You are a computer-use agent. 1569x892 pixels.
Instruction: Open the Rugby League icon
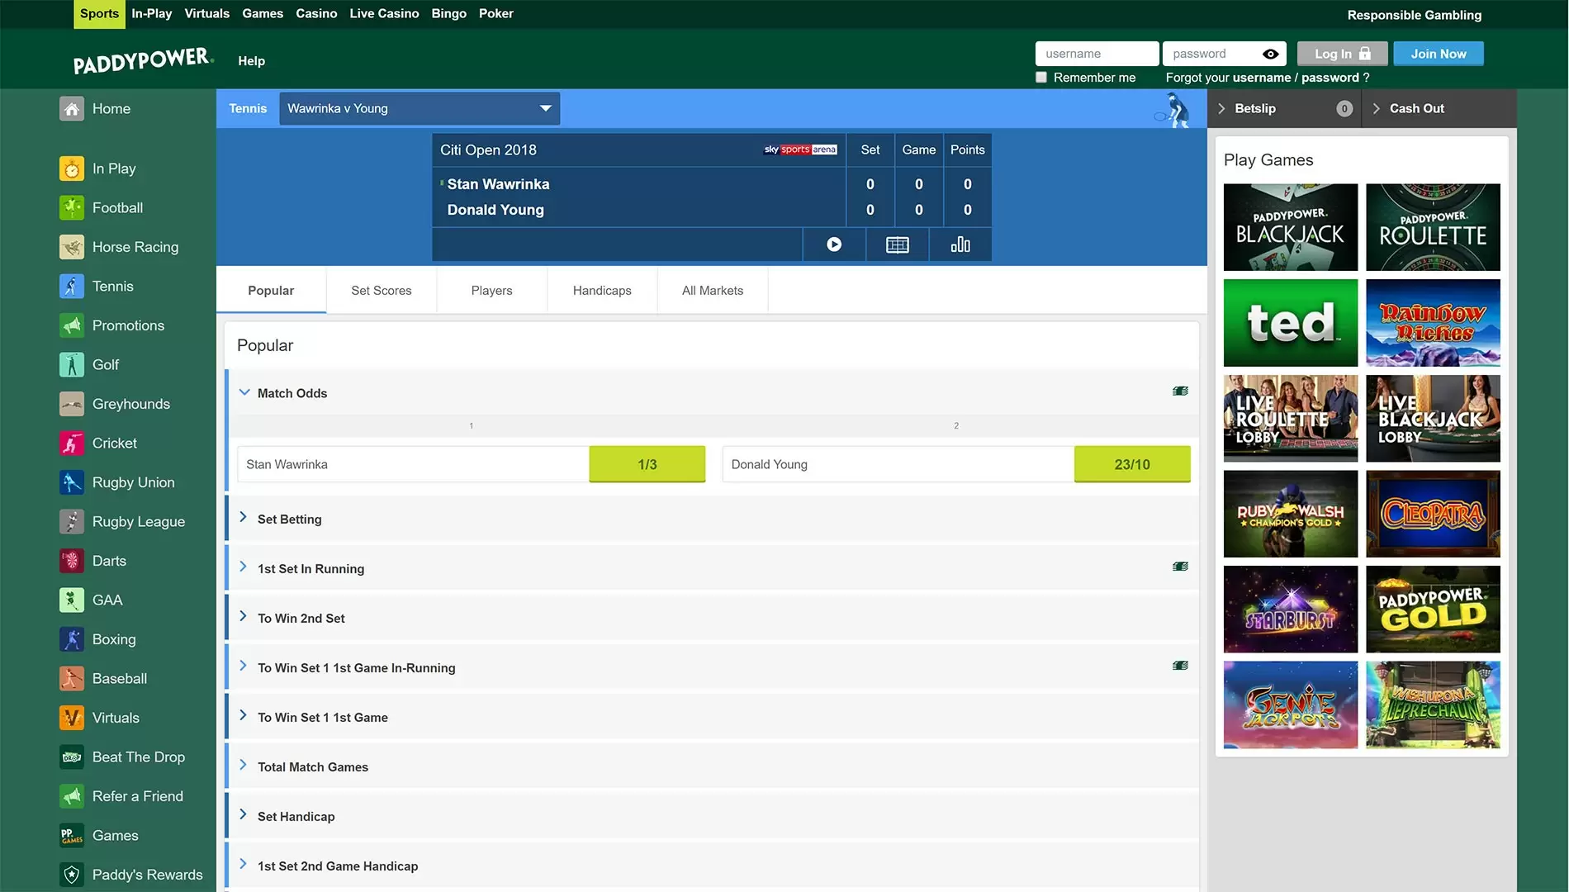tap(72, 522)
